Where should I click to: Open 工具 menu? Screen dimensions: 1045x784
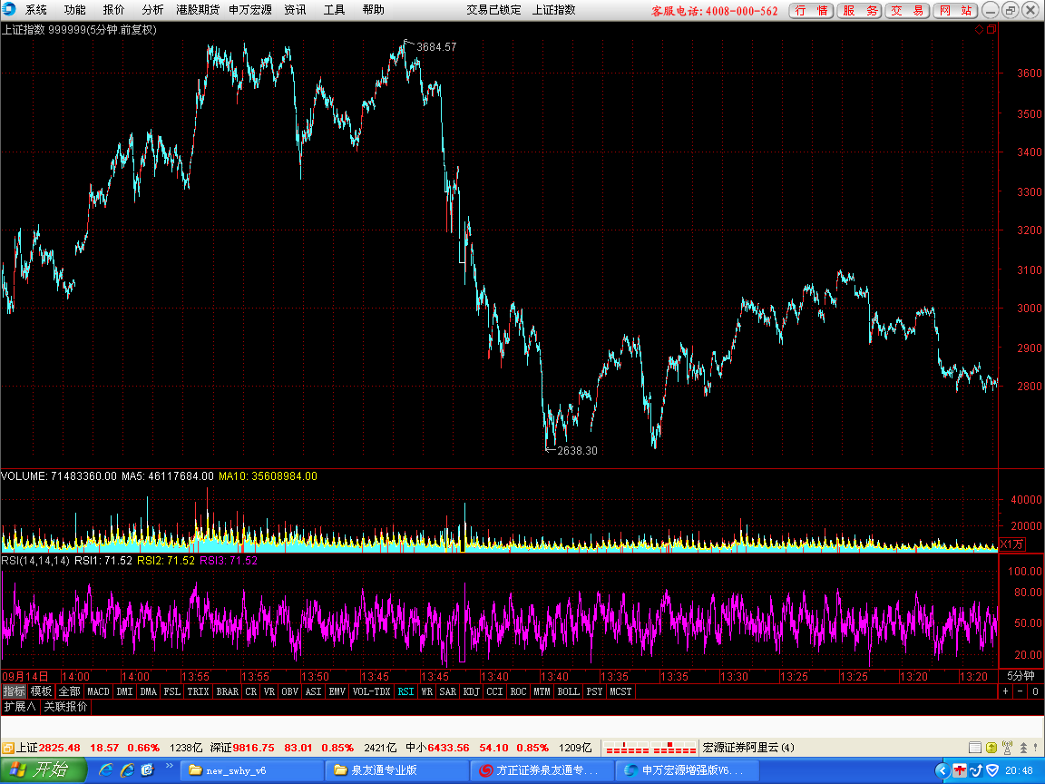pos(334,10)
